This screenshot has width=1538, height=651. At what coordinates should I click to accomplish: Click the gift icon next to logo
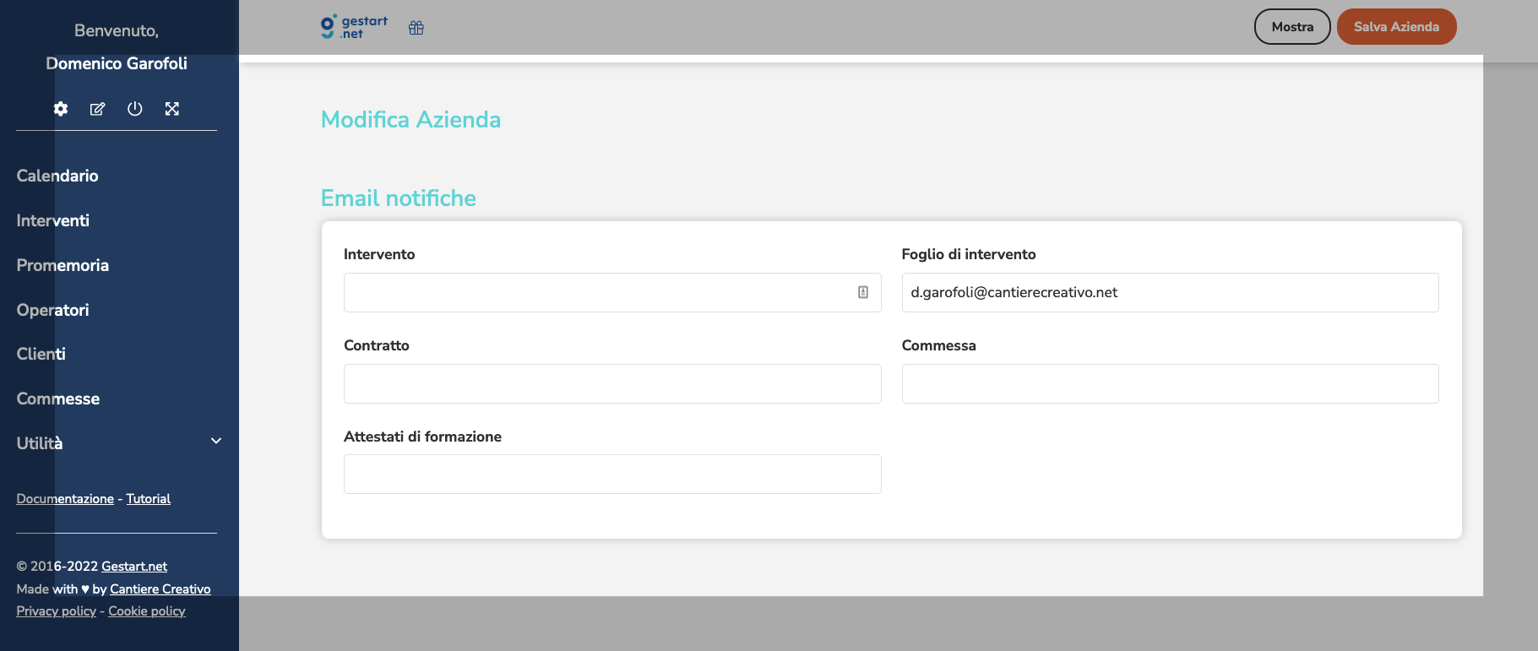pyautogui.click(x=416, y=28)
